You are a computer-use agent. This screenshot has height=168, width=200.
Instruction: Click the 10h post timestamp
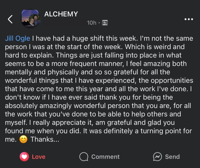coord(91,23)
